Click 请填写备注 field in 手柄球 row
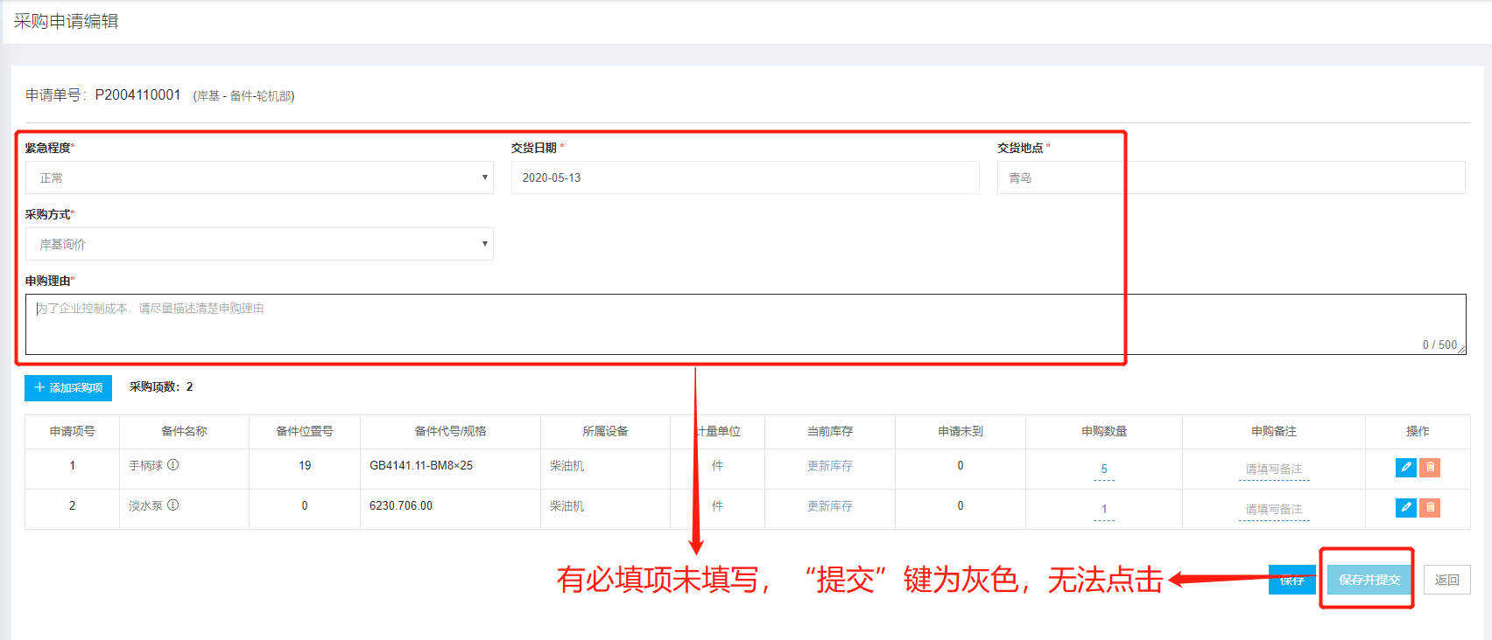This screenshot has height=640, width=1492. 1274,470
